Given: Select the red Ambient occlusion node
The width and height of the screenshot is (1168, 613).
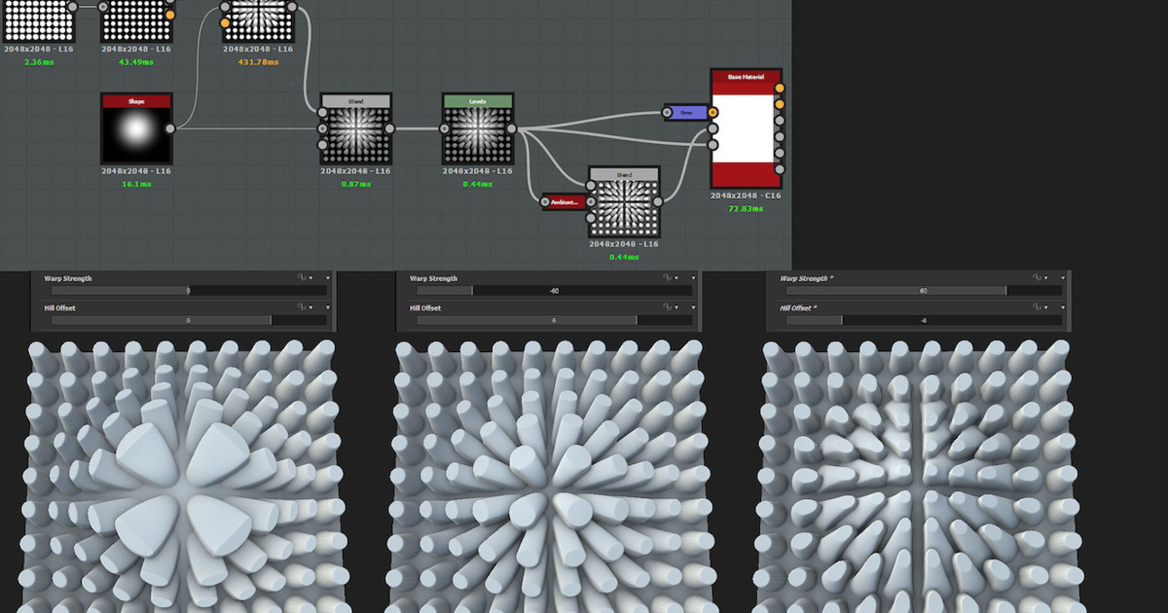Looking at the screenshot, I should coord(564,202).
